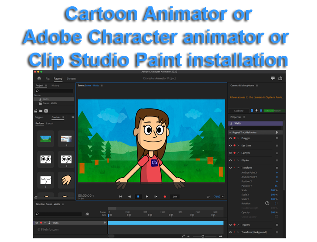Toggle camera face tracking input

(x=252, y=111)
